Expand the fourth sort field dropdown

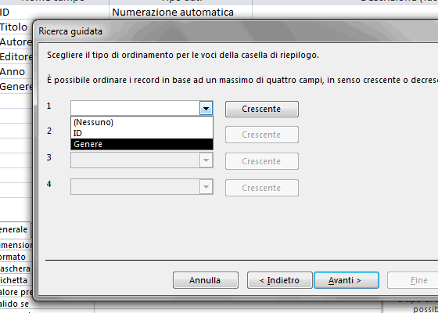point(206,187)
